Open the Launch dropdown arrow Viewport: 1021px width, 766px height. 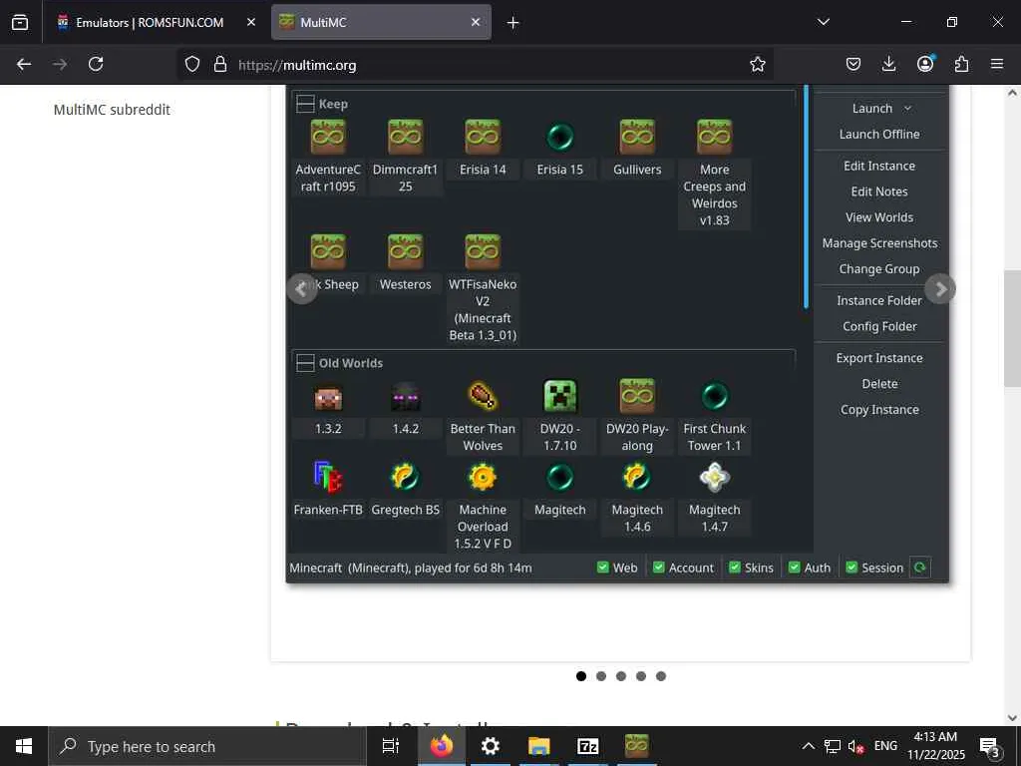(x=907, y=108)
